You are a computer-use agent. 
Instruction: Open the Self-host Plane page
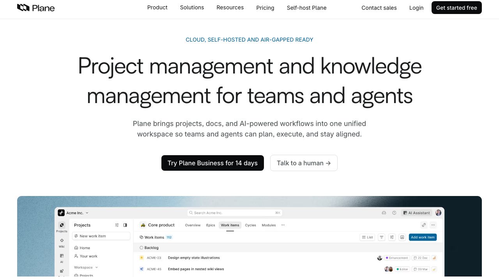point(307,8)
